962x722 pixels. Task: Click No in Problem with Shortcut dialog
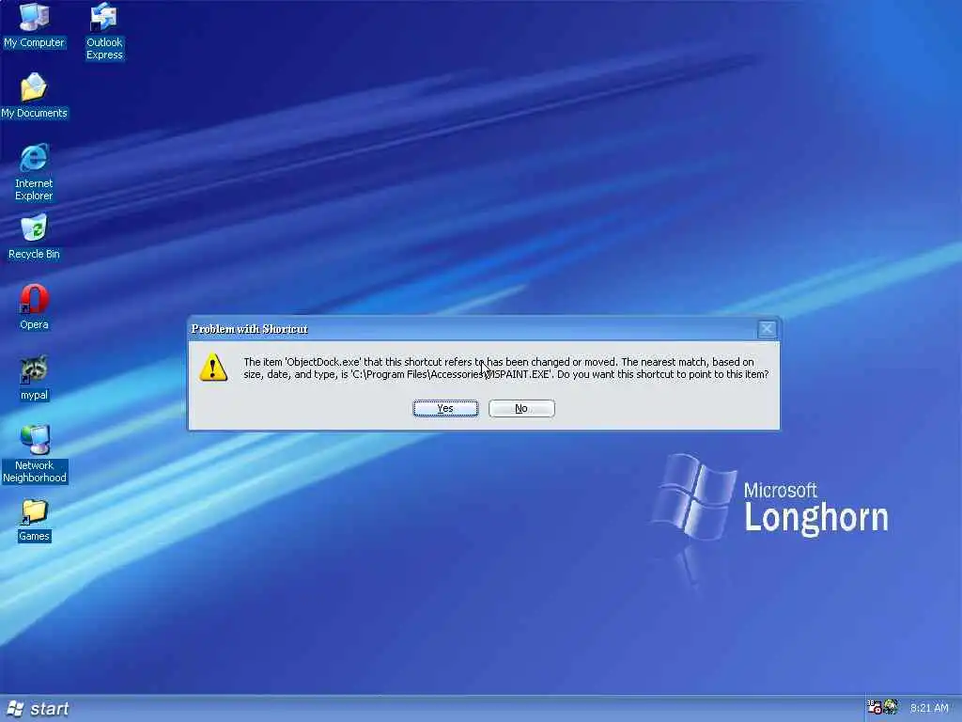point(521,408)
